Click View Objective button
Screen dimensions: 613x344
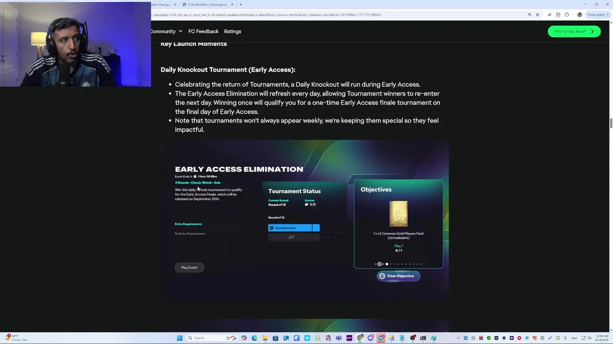point(398,276)
